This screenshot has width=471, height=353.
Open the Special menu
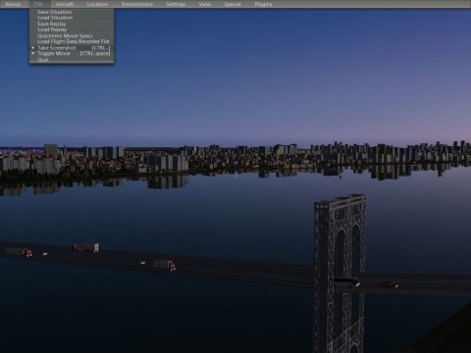[233, 4]
